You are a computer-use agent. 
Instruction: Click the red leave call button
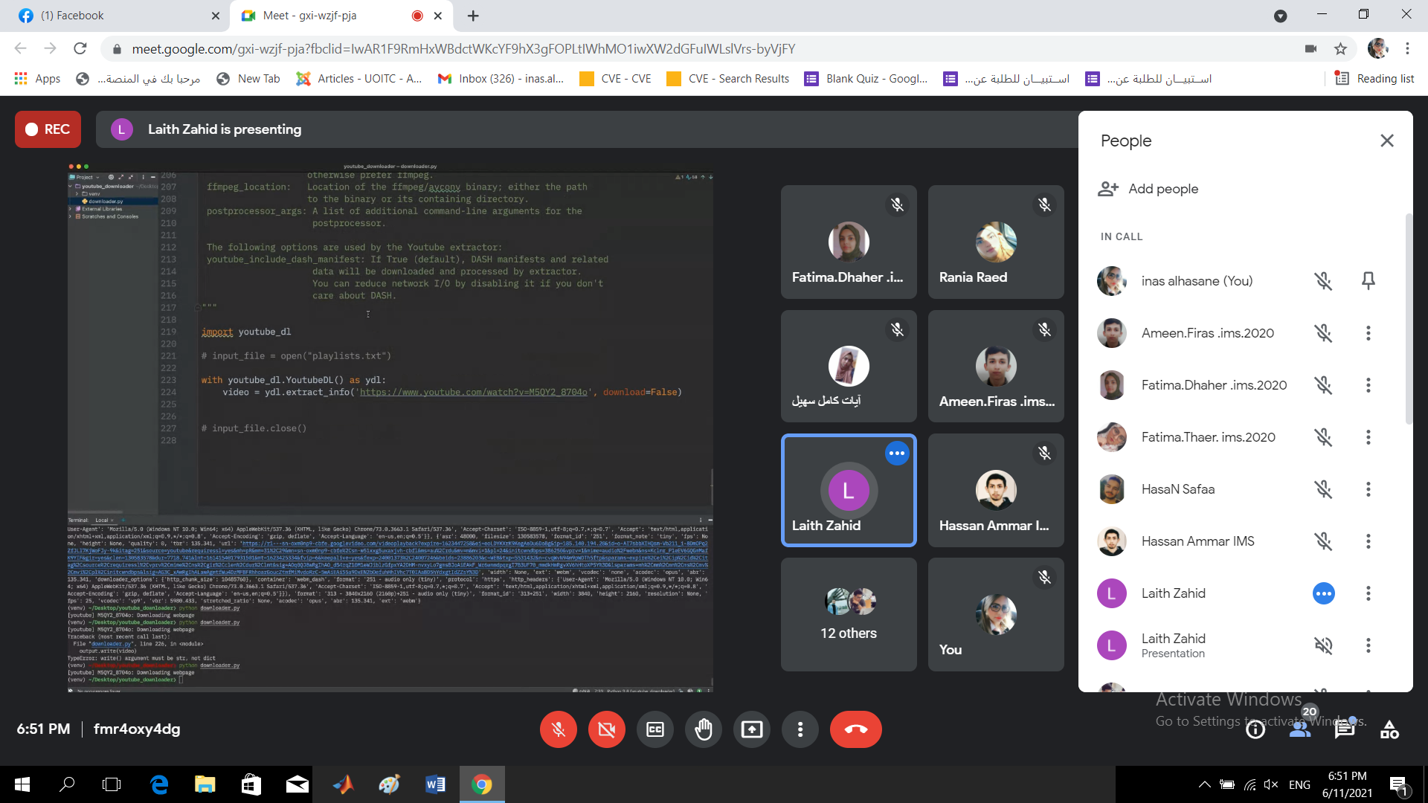point(855,729)
